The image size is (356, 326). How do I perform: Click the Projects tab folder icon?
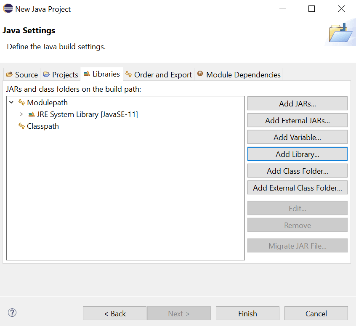tap(46, 74)
